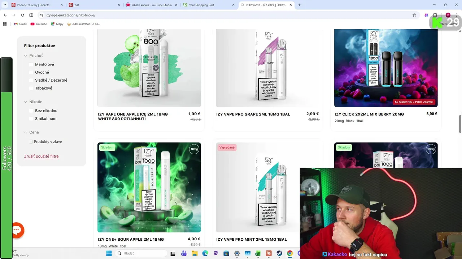This screenshot has width=462, height=259.
Task: Click the address bar URL field
Action: pyautogui.click(x=227, y=15)
